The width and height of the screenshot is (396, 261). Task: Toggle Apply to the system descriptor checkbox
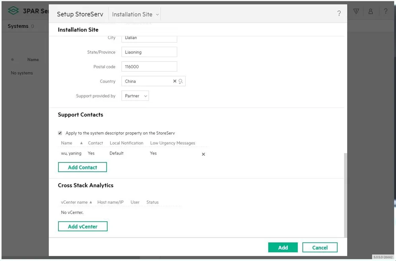pos(60,133)
